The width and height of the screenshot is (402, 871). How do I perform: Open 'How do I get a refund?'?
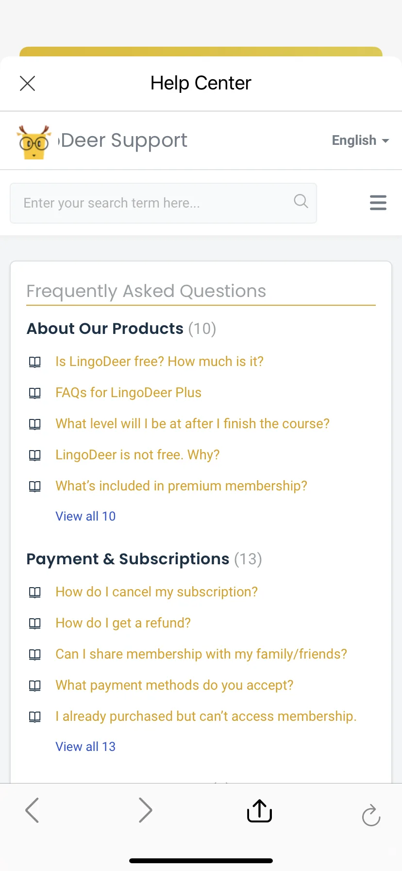[x=123, y=623]
